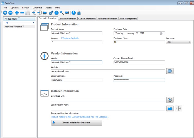The image size is (194, 138).
Task: Click the download link arrow button
Action: point(170,100)
